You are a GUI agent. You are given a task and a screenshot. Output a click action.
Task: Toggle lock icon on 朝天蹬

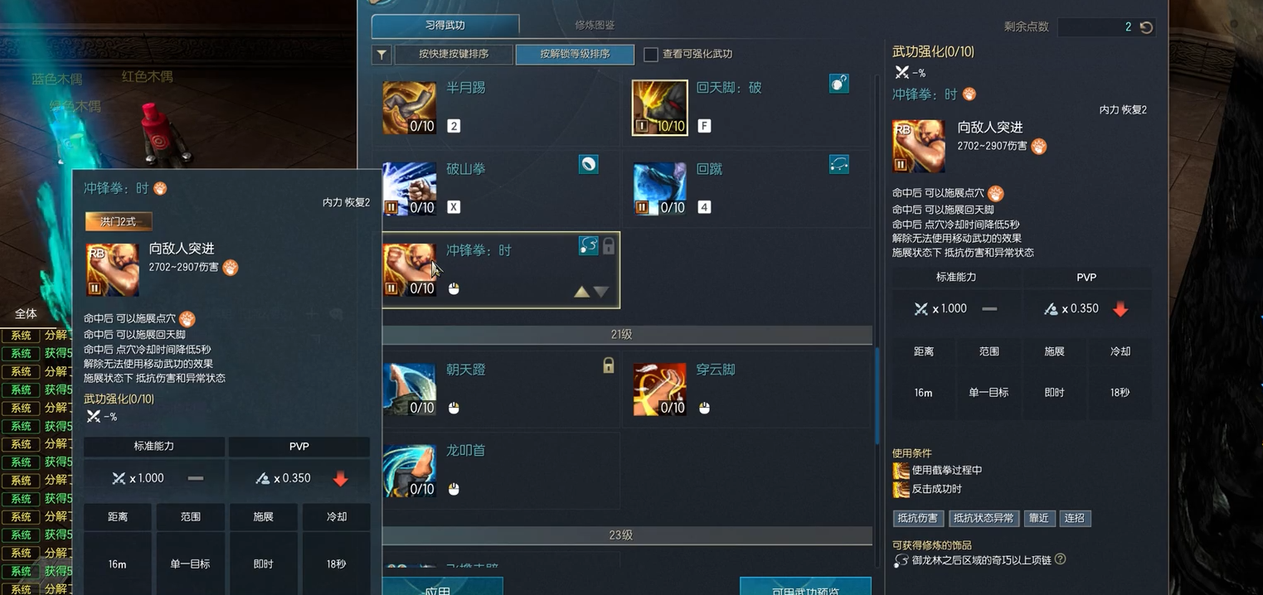[609, 365]
